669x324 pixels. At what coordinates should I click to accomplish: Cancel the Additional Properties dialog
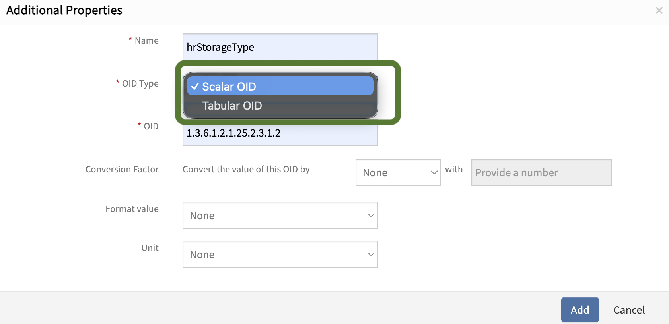[629, 310]
